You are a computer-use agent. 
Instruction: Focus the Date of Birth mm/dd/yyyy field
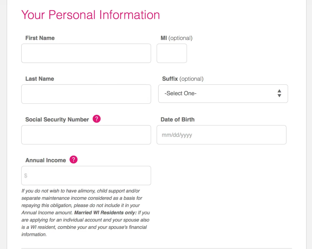(221, 135)
